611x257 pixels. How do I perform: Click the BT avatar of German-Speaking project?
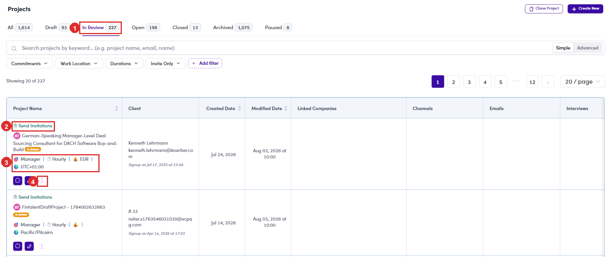pyautogui.click(x=17, y=136)
